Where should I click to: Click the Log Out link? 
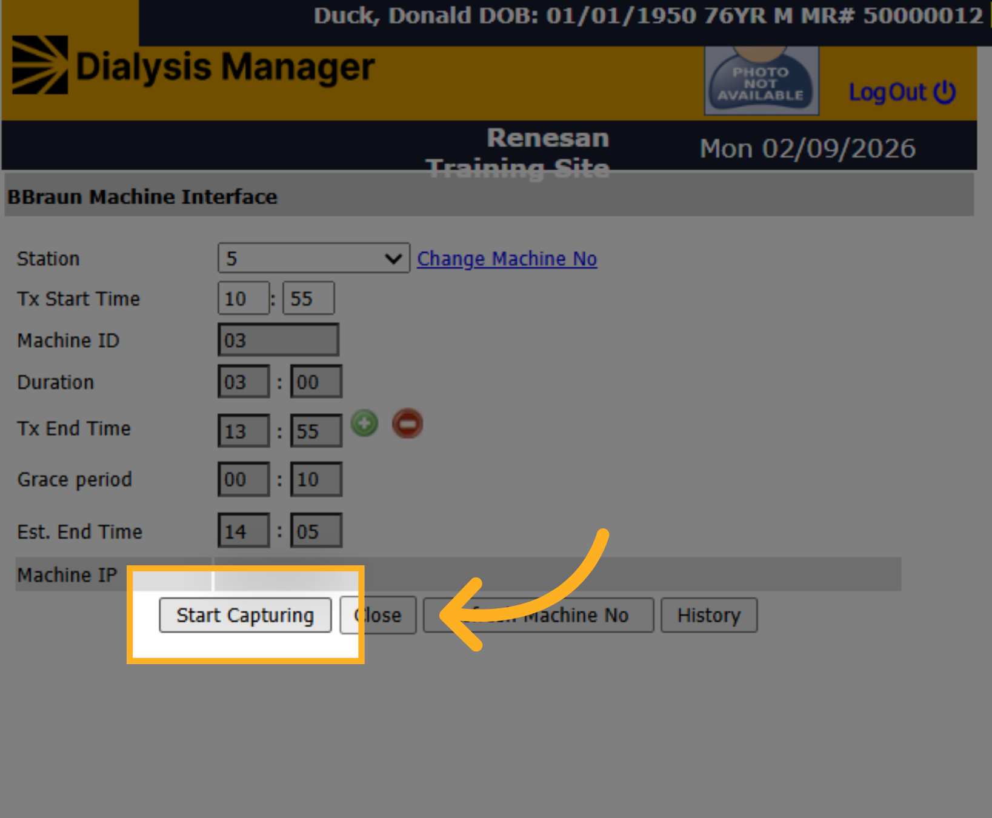point(902,92)
